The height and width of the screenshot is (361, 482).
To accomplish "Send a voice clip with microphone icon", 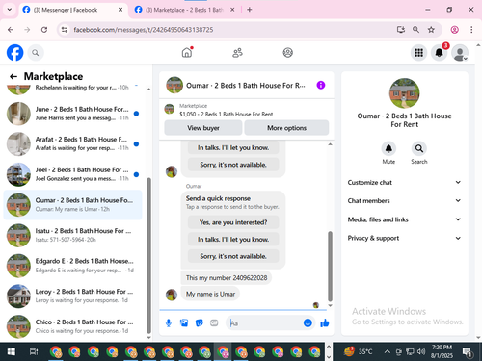I will point(169,323).
